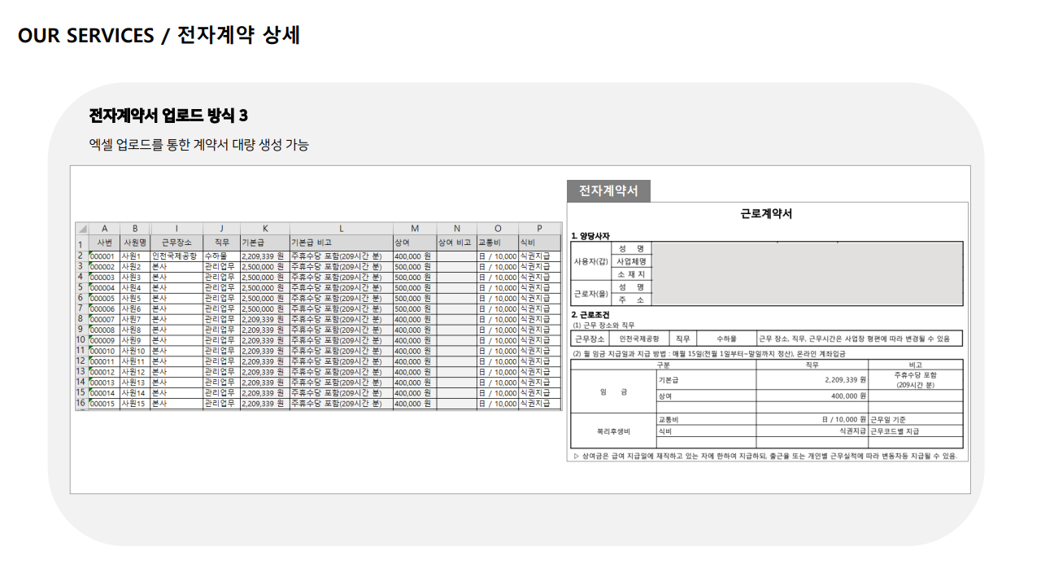Select column J header in the spreadsheet
This screenshot has height=586, width=1041.
point(221,229)
